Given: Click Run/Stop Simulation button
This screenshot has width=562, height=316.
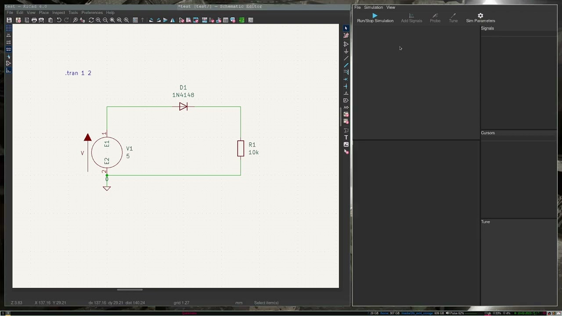Looking at the screenshot, I should point(375,18).
